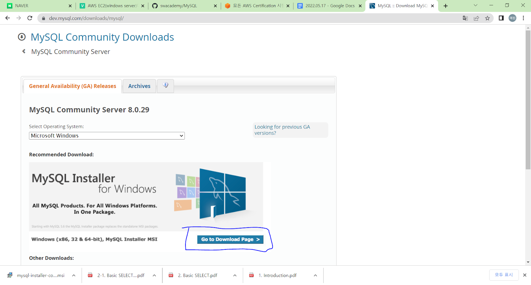531x285 pixels.
Task: Close the Google Docs tab
Action: click(360, 6)
